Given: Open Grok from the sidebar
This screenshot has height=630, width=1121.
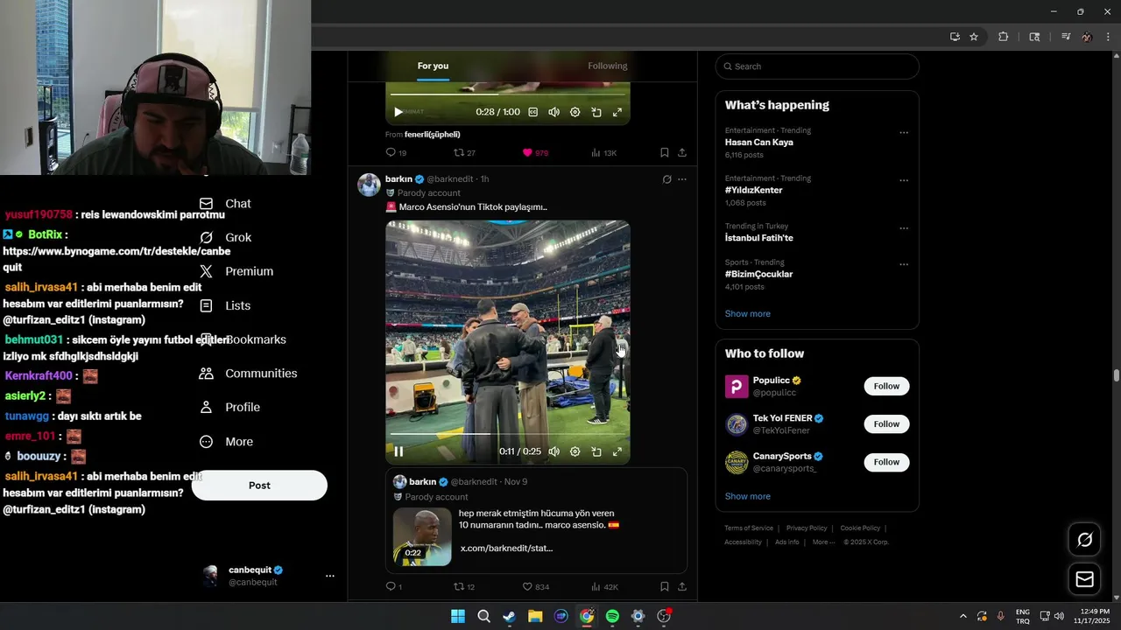Looking at the screenshot, I should tap(225, 237).
